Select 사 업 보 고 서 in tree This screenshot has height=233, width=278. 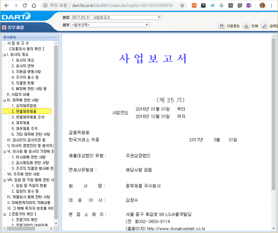18,43
